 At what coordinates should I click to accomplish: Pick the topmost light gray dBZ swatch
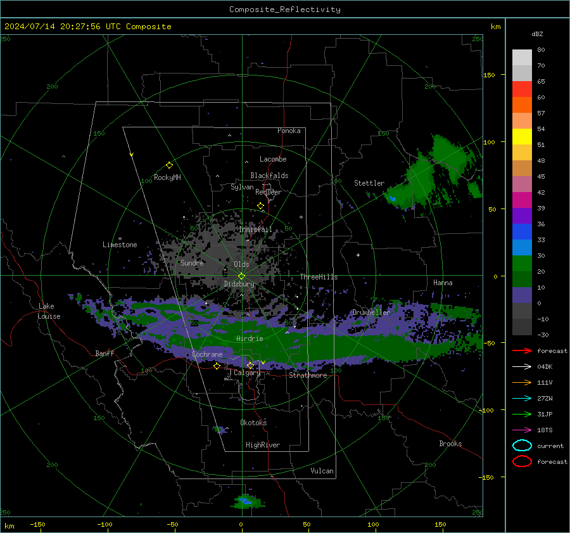tap(522, 58)
